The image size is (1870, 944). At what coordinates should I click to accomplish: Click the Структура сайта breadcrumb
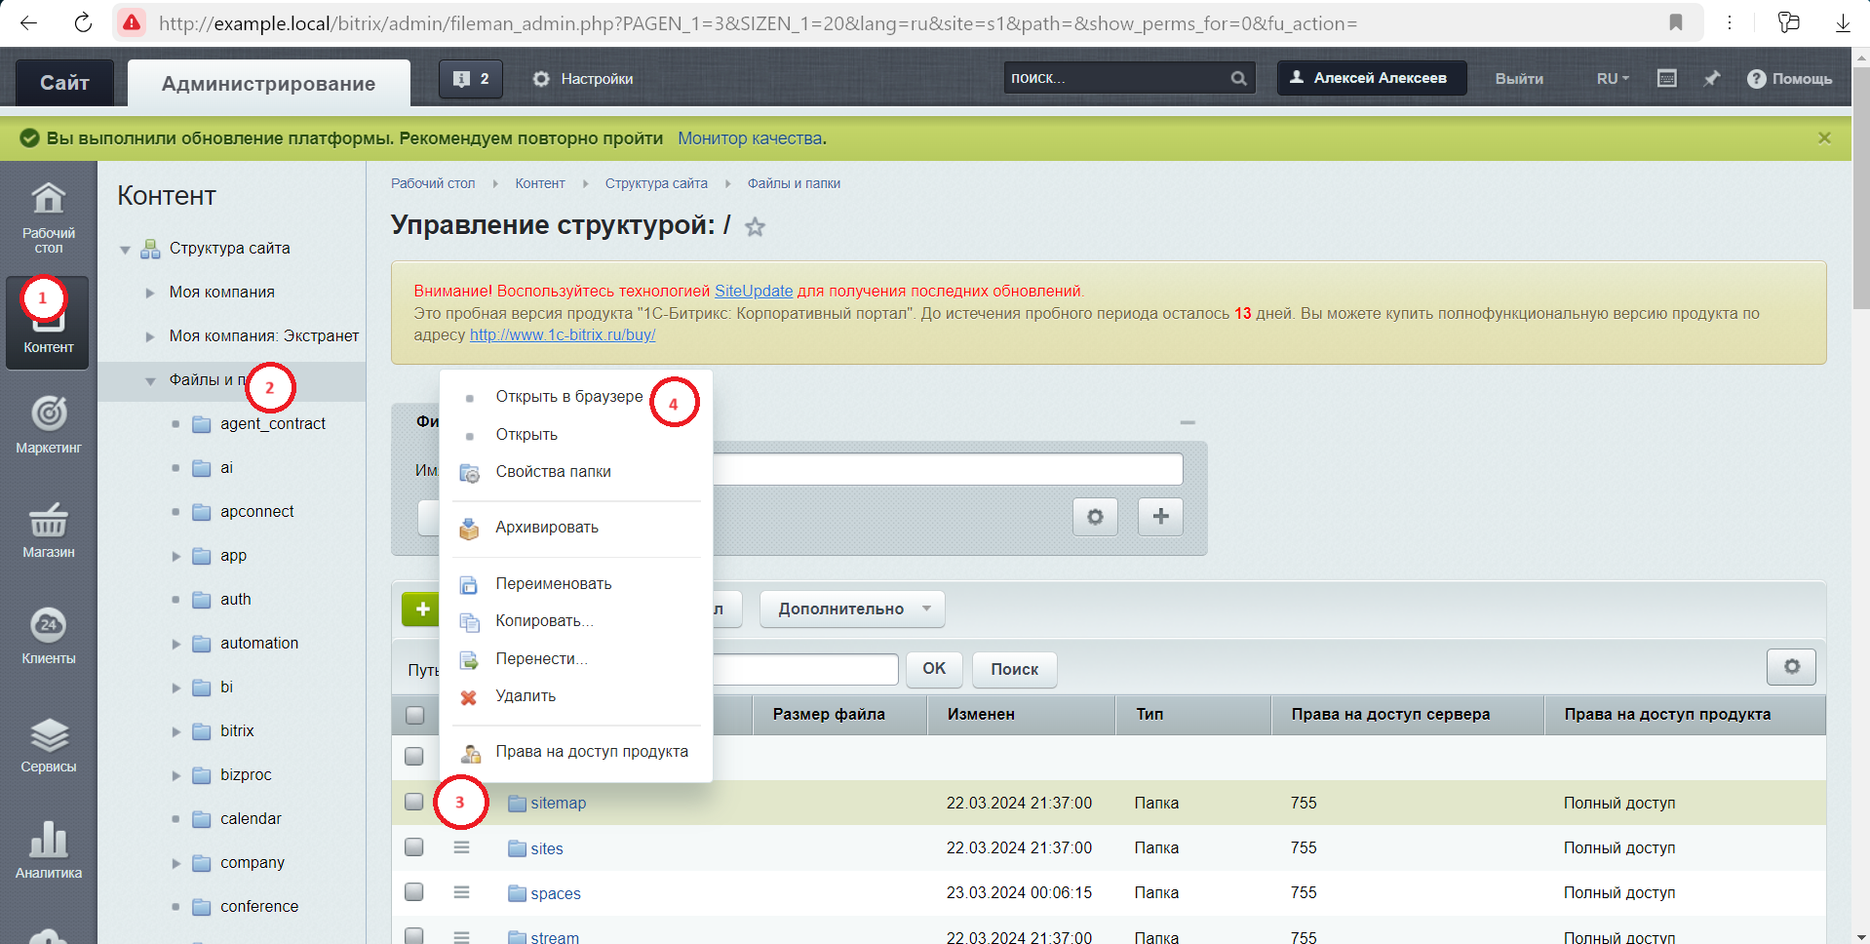coord(656,183)
